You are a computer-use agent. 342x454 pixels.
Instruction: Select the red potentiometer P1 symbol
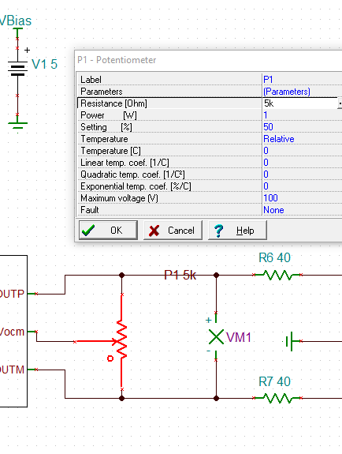pos(121,341)
